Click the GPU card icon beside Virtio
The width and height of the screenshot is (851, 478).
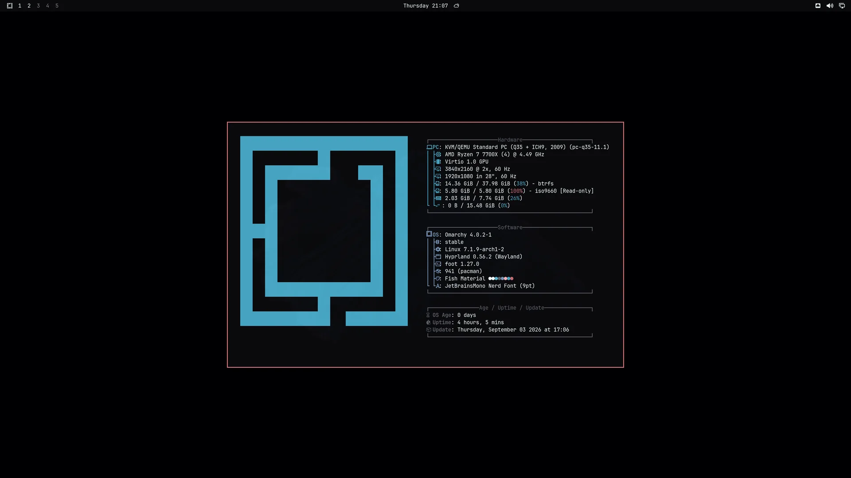(x=438, y=162)
